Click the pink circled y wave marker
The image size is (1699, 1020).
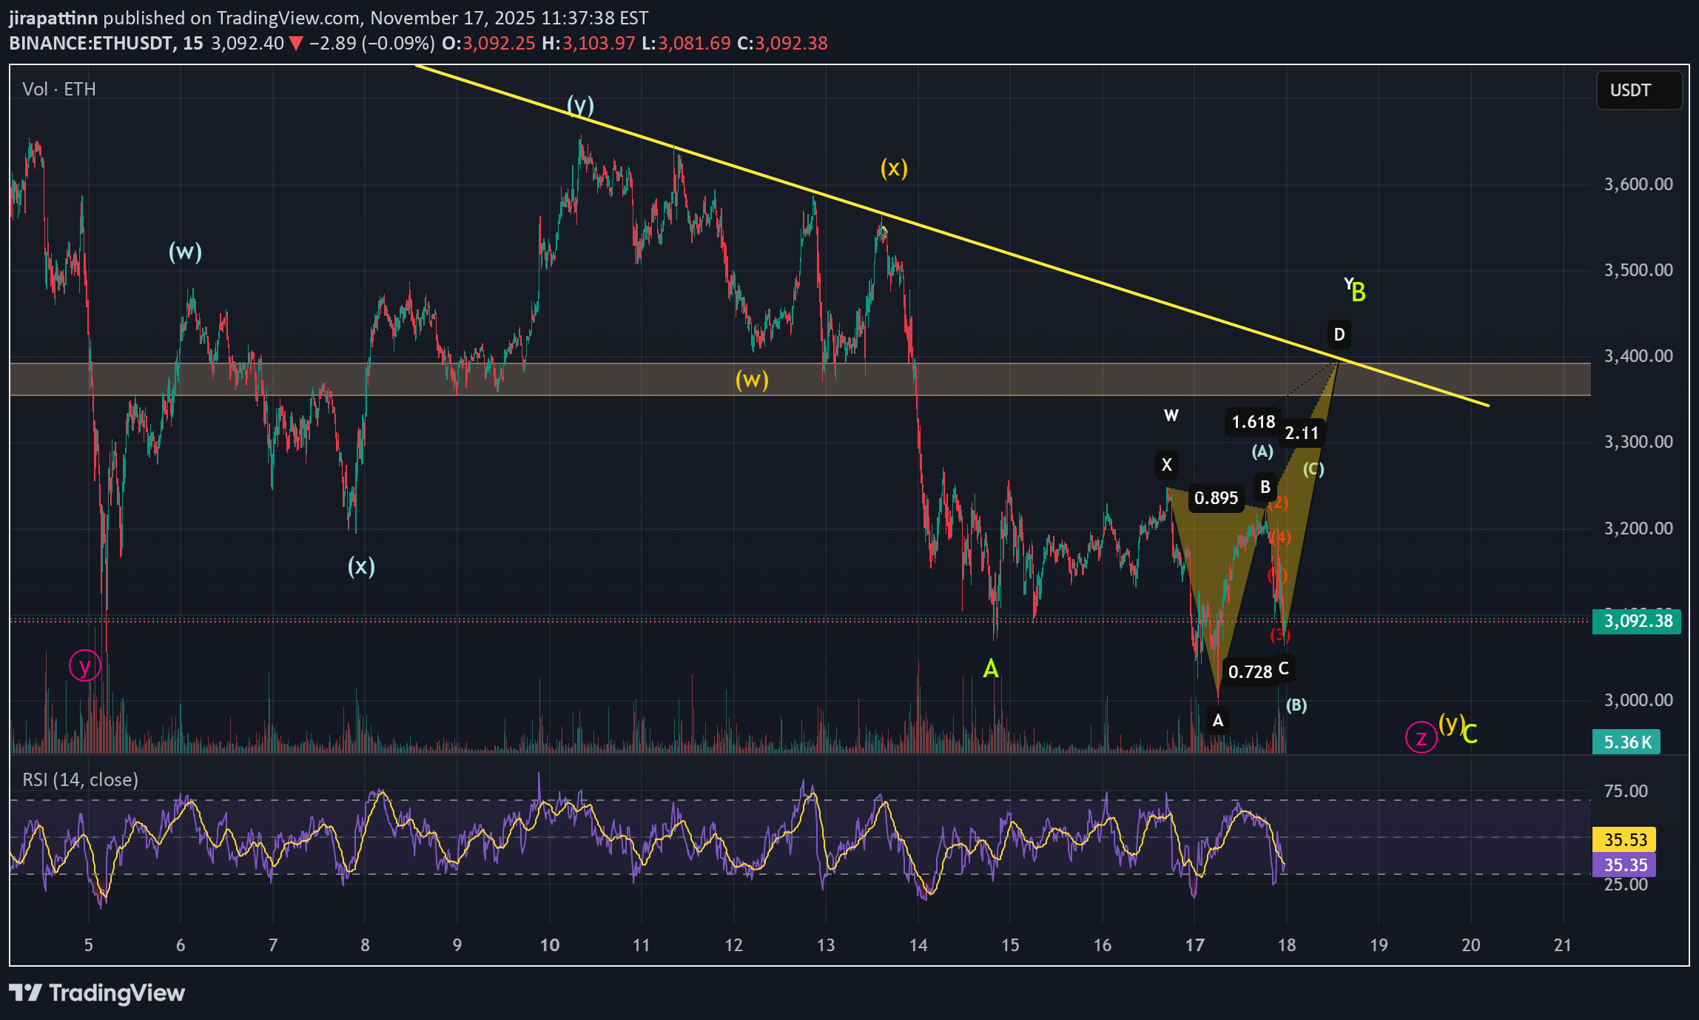(x=85, y=666)
